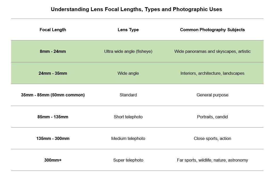Click the Wide panoramas and skyscapes cell

click(212, 51)
